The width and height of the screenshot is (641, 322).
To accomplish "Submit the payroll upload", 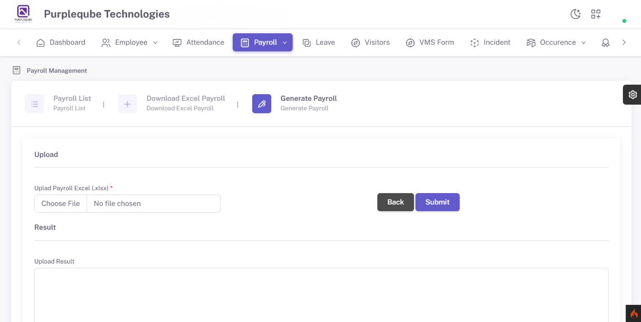I will pos(437,202).
